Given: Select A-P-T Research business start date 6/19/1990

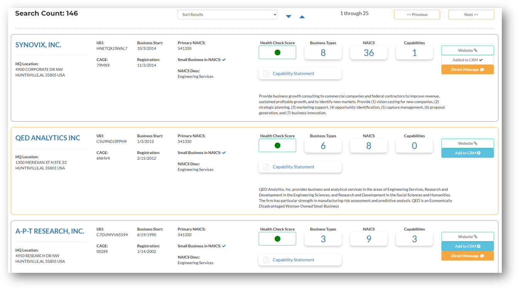Looking at the screenshot, I should 147,235.
